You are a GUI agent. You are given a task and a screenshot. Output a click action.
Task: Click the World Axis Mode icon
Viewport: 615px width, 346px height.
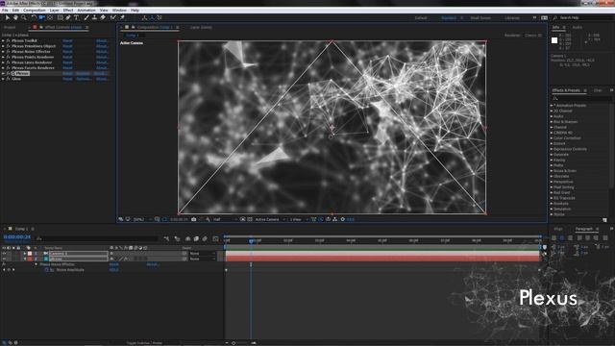pyautogui.click(x=152, y=17)
